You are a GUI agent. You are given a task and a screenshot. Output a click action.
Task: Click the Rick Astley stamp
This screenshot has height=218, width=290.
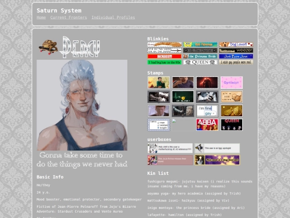pyautogui.click(x=158, y=111)
